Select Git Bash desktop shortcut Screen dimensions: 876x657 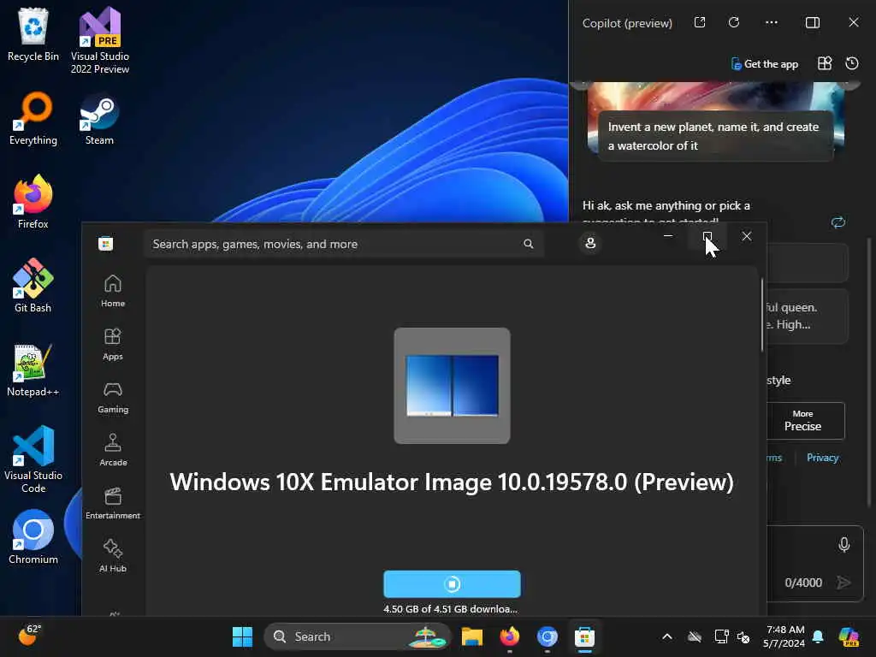pyautogui.click(x=33, y=286)
